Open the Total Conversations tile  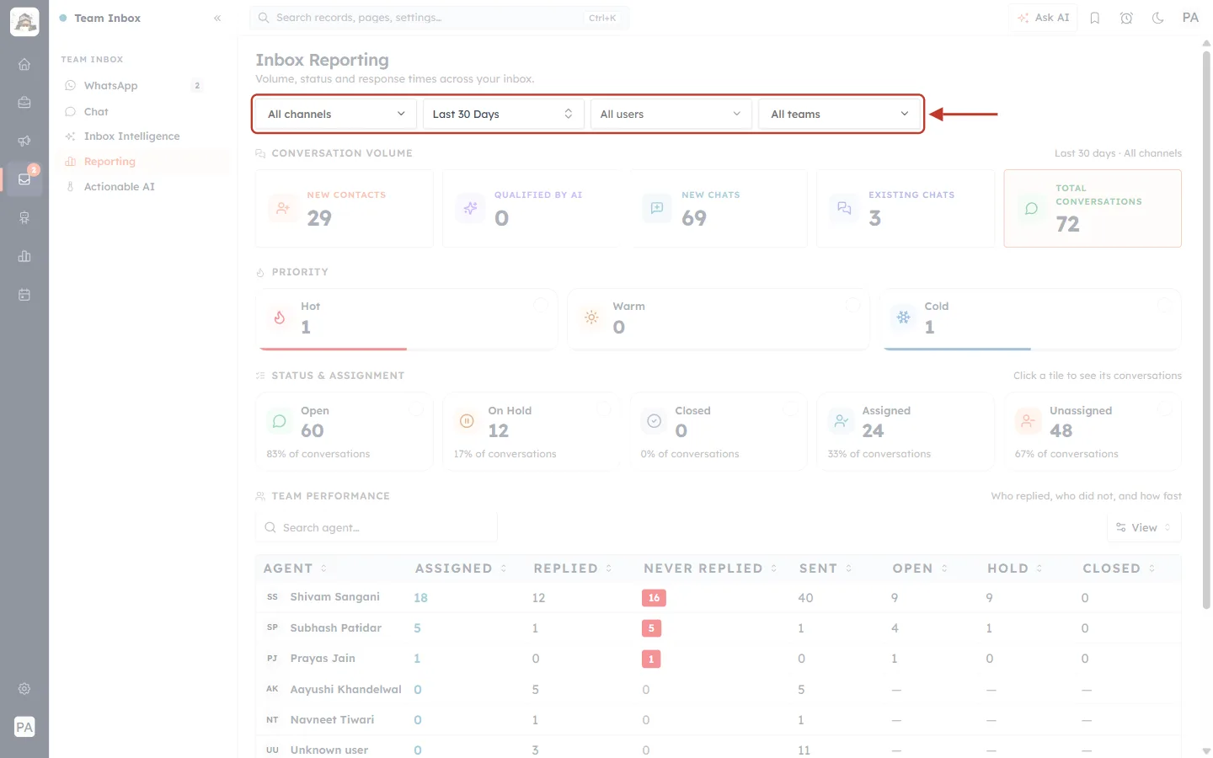1093,209
